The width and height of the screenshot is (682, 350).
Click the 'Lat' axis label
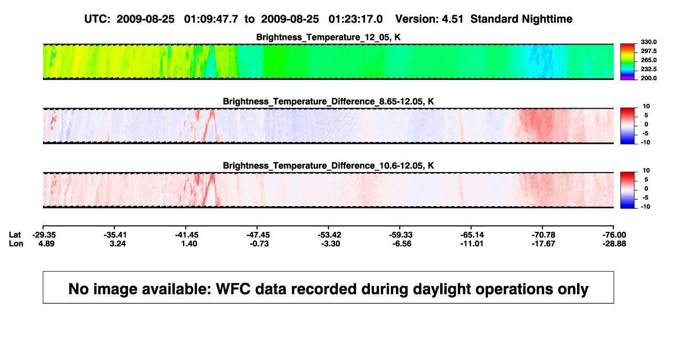[x=15, y=235]
